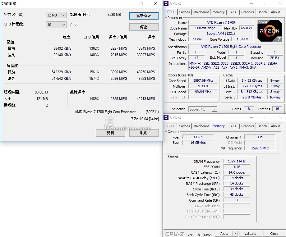Click the DRAM Frequency value 1599.1 MHz

pyautogui.click(x=237, y=161)
